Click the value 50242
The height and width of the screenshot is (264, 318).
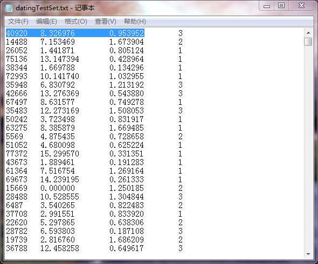(x=17, y=119)
